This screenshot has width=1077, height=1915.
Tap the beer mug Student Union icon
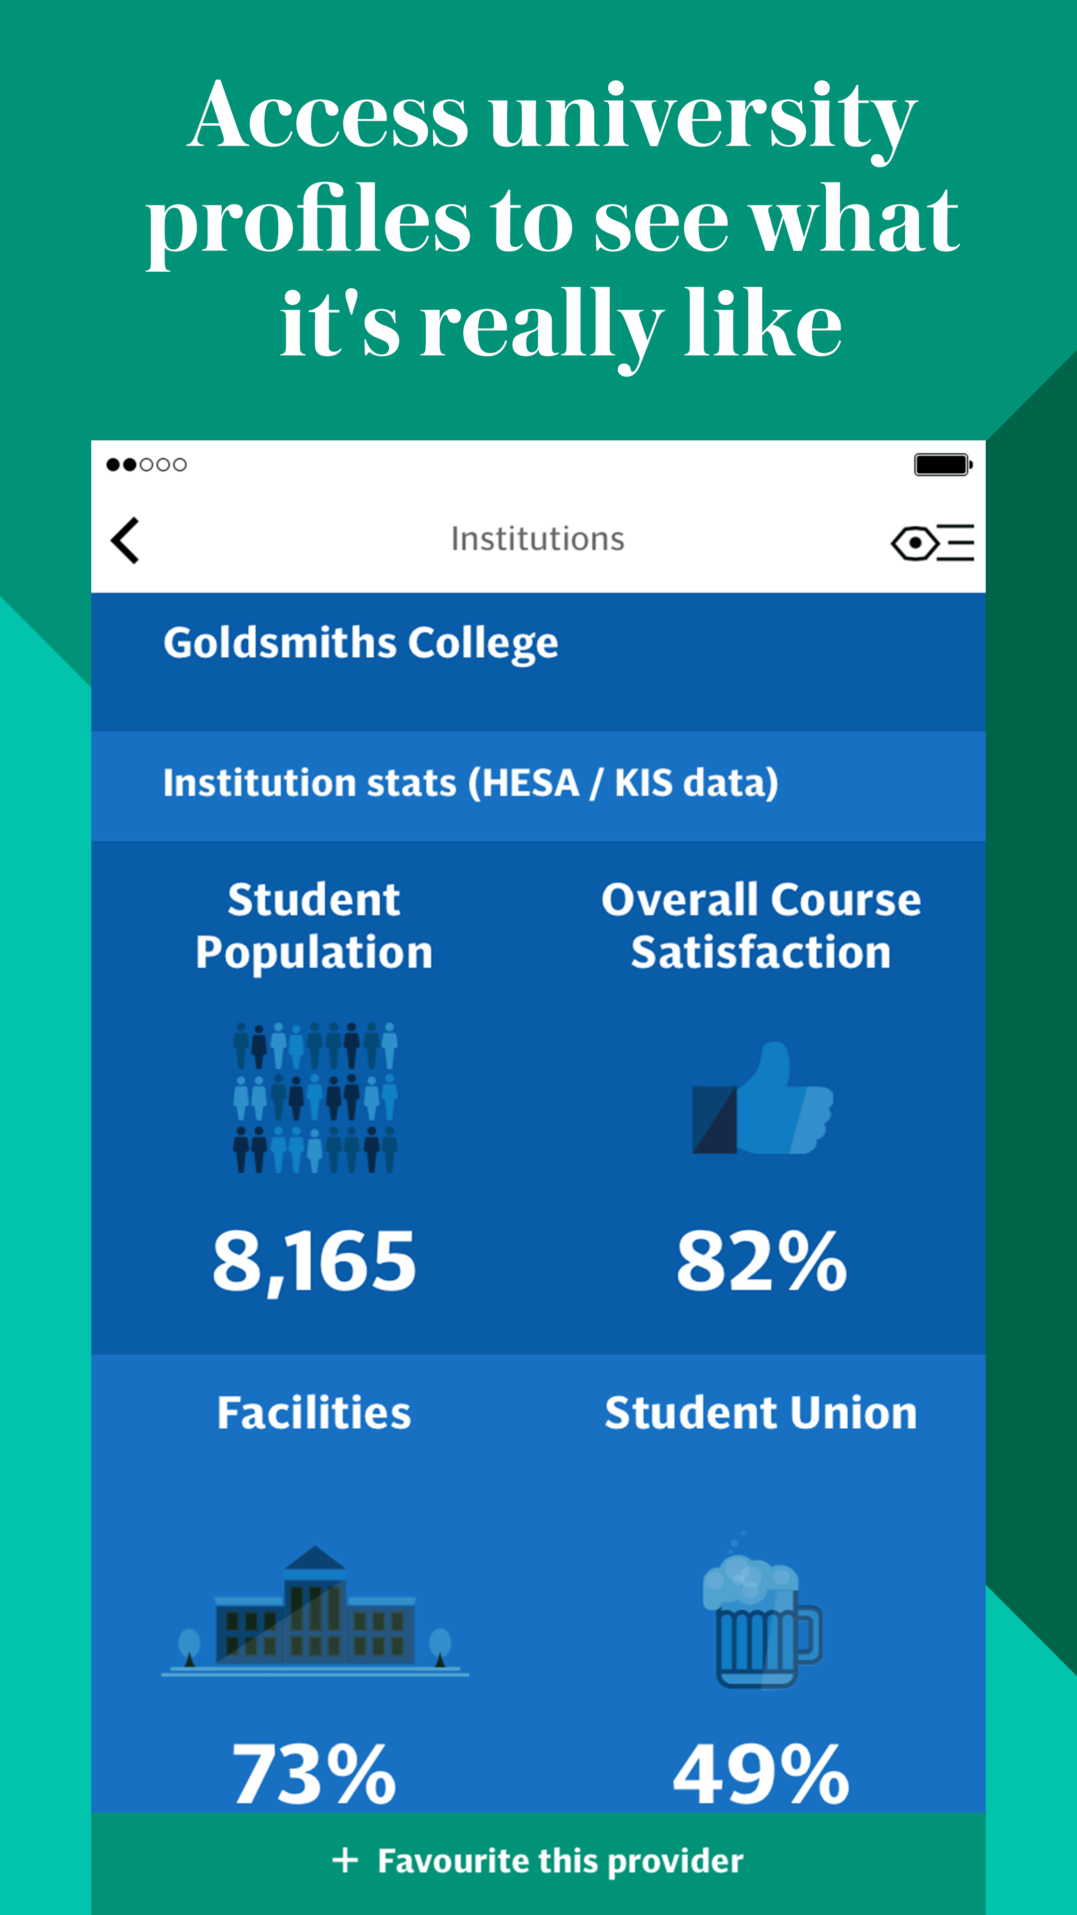point(762,1612)
